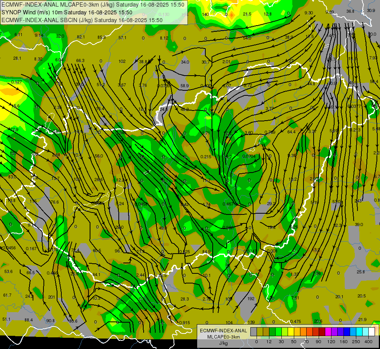Click the SYNOP Wind 10m title line
The width and height of the screenshot is (380, 349).
(67, 12)
